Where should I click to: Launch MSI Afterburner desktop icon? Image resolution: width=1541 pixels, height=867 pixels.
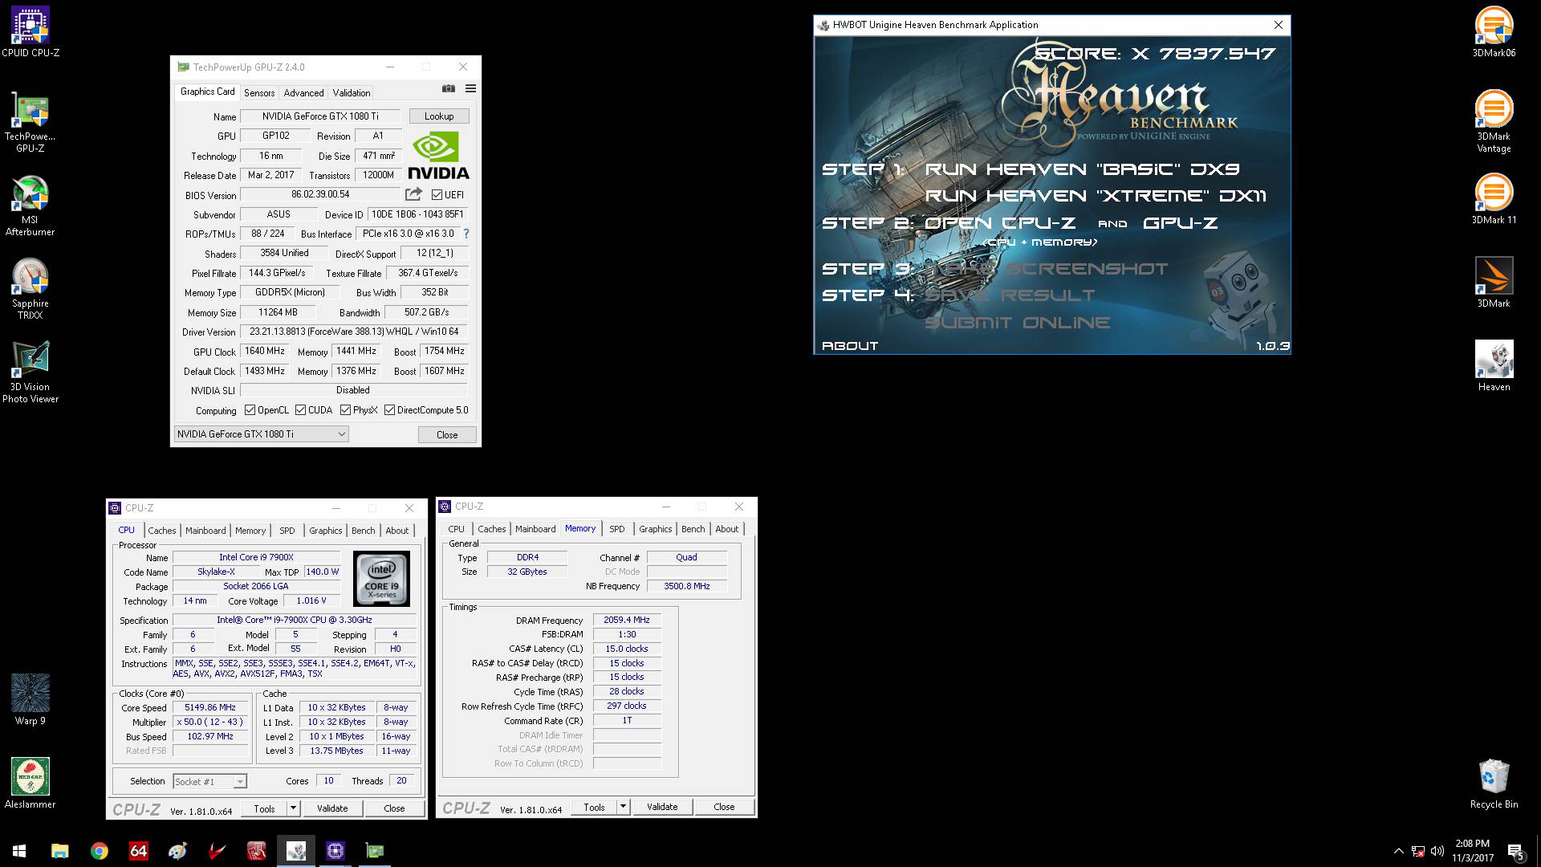(30, 206)
